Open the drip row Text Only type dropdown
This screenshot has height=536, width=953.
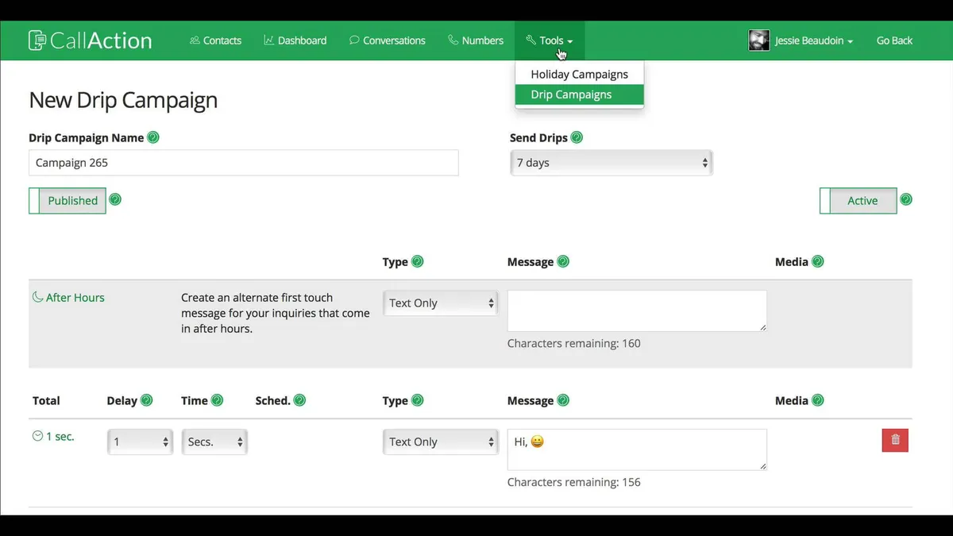click(441, 442)
